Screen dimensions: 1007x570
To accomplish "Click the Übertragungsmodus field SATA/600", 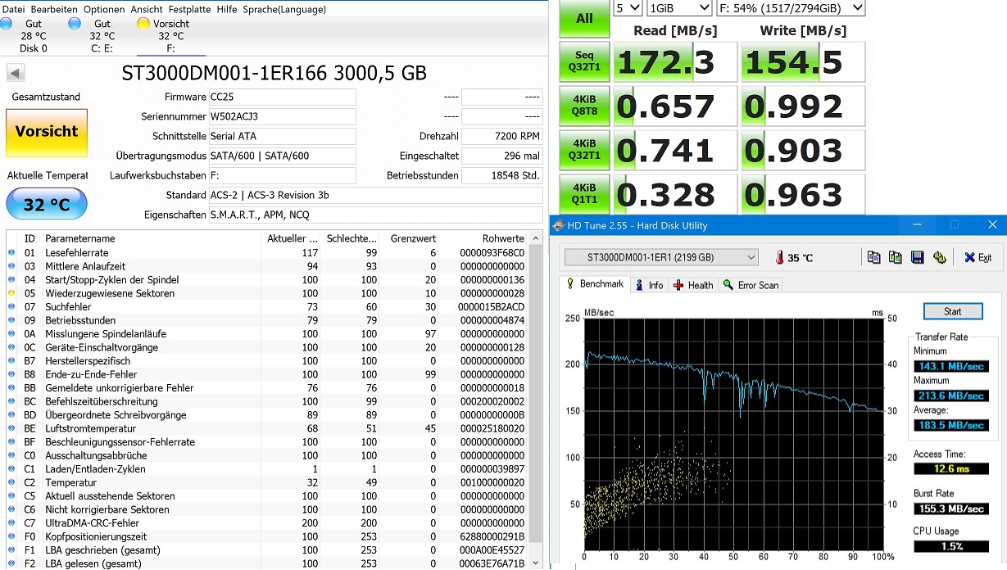I will (283, 156).
